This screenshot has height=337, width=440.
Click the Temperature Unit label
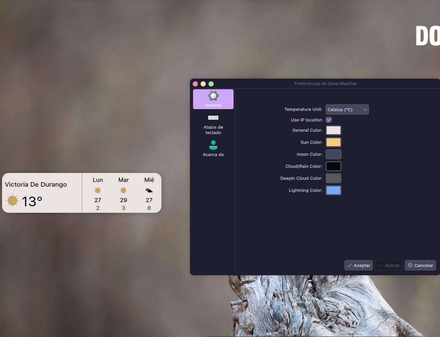[x=303, y=109]
